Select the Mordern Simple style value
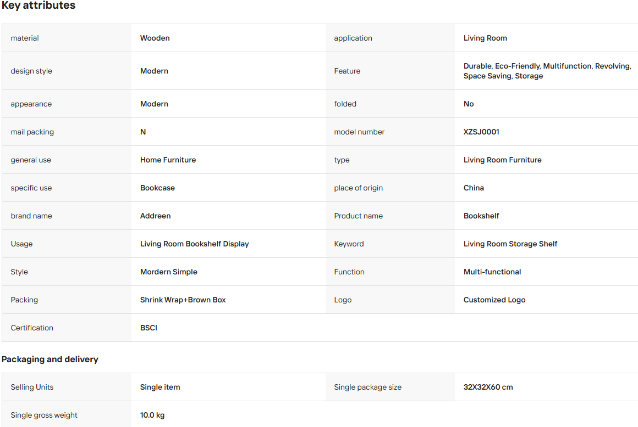638x427 pixels. click(x=168, y=272)
